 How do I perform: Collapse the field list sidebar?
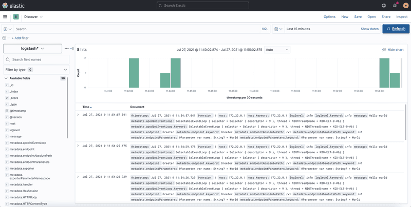(72, 49)
